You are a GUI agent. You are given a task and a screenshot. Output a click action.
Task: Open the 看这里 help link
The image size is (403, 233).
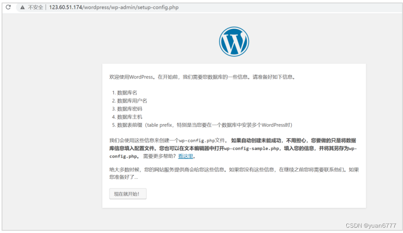[x=185, y=156]
